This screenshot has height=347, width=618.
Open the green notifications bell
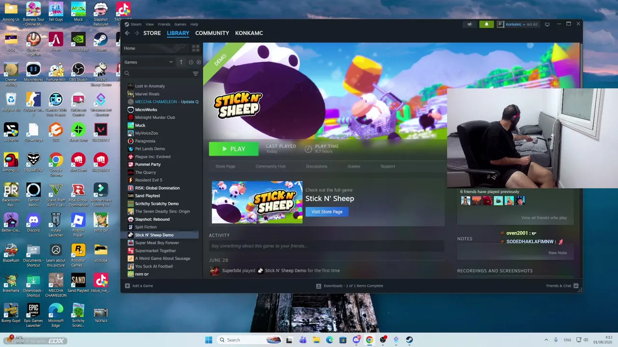[486, 24]
